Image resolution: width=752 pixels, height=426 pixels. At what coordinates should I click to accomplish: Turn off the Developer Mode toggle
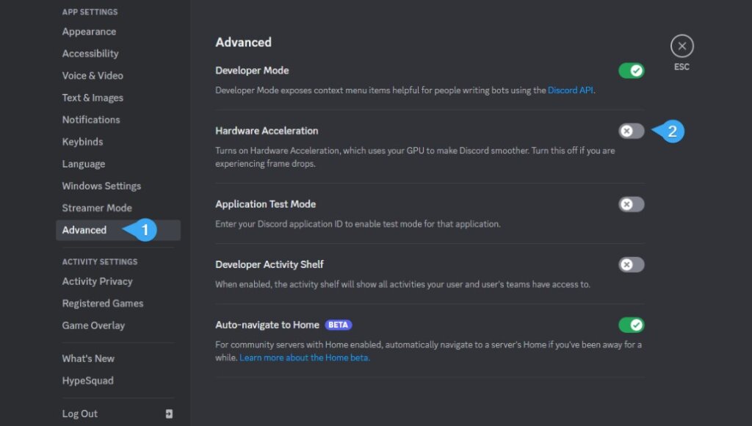631,71
